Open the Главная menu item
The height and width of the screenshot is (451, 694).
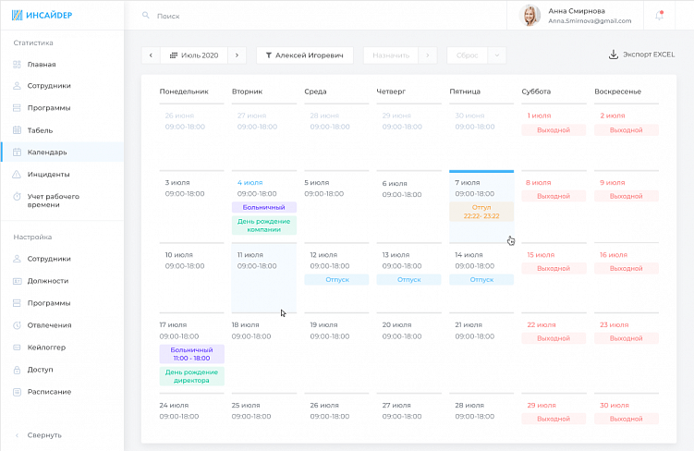point(42,65)
